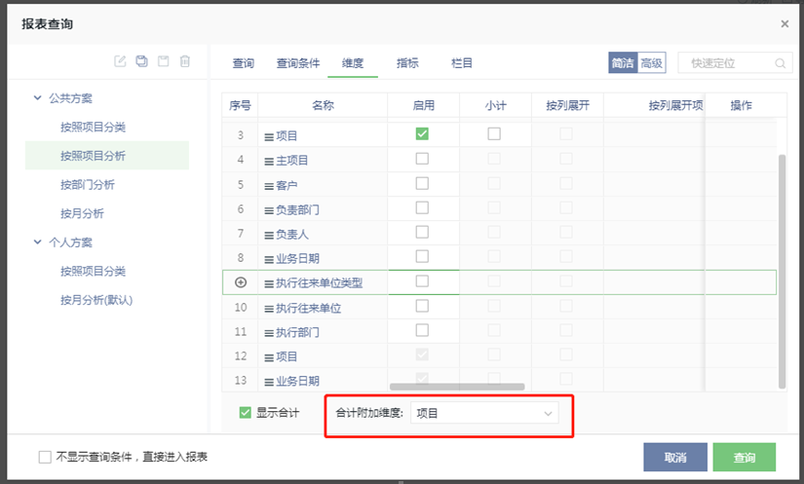804x484 pixels.
Task: Click drag handle icon of row 8 业务日期
Action: [269, 260]
